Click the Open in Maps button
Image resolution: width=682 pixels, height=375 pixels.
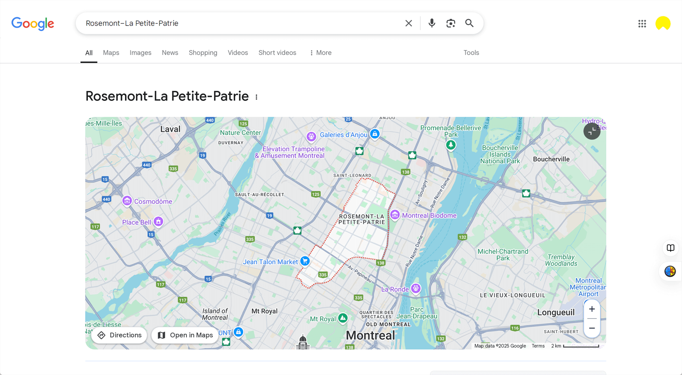(x=185, y=335)
